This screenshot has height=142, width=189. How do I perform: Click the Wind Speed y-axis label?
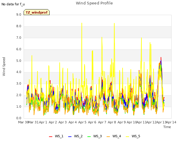(4, 67)
